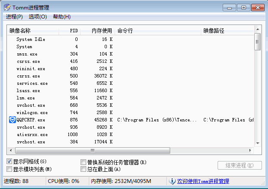Select svchost.exe with PID 384

click(131, 142)
